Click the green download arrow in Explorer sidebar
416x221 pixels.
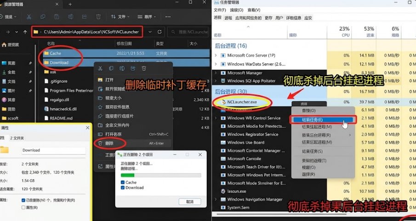(x=4, y=72)
